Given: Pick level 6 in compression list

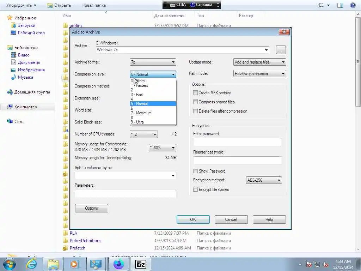Looking at the screenshot, I should (153, 108).
